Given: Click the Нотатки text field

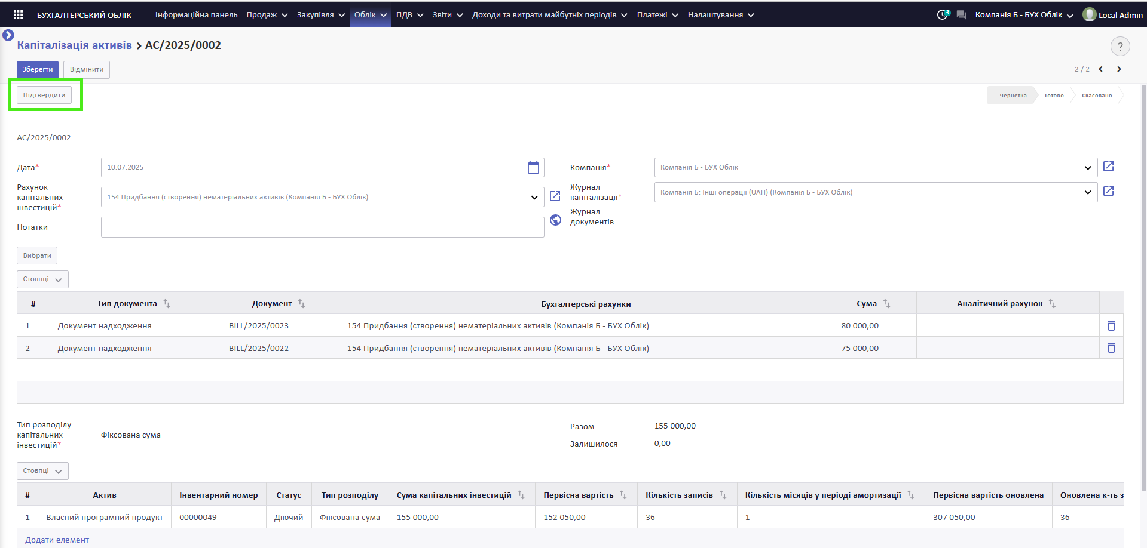Looking at the screenshot, I should [323, 227].
